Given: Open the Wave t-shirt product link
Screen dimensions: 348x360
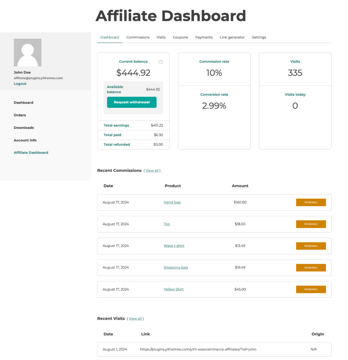Looking at the screenshot, I should pos(174,246).
